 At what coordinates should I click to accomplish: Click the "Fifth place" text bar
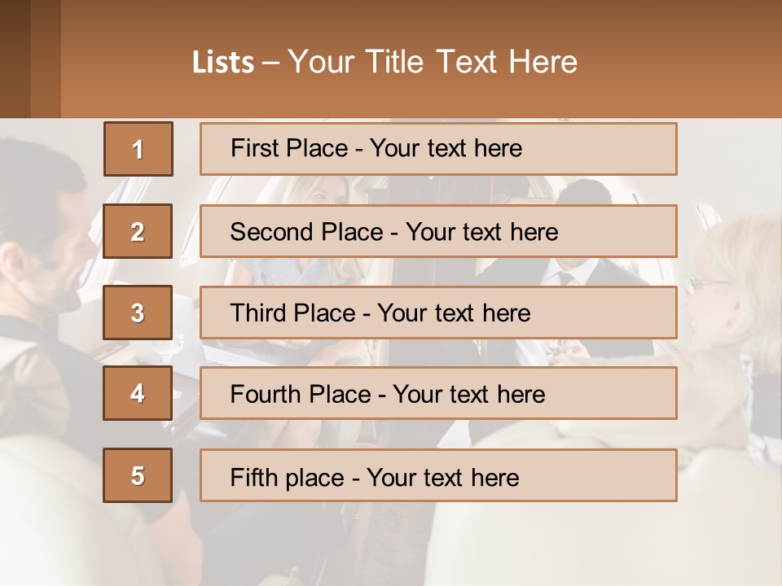[438, 475]
